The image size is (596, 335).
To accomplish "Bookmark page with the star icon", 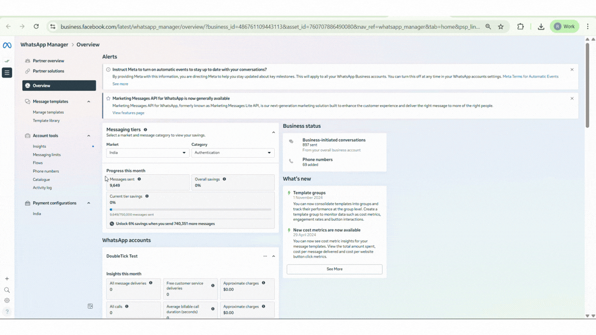I will point(501,27).
